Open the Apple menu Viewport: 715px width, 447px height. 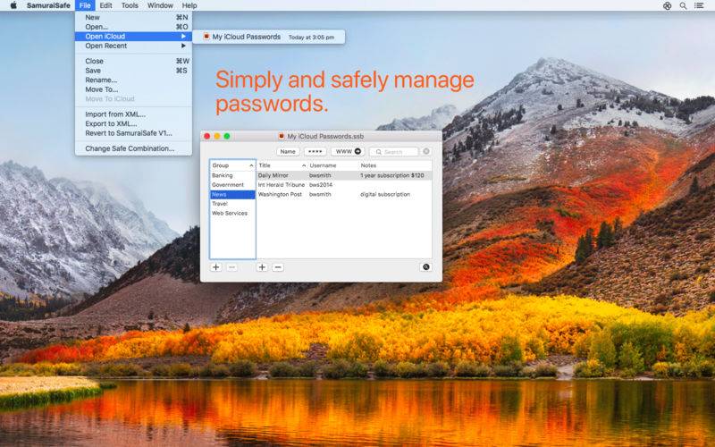click(x=13, y=5)
